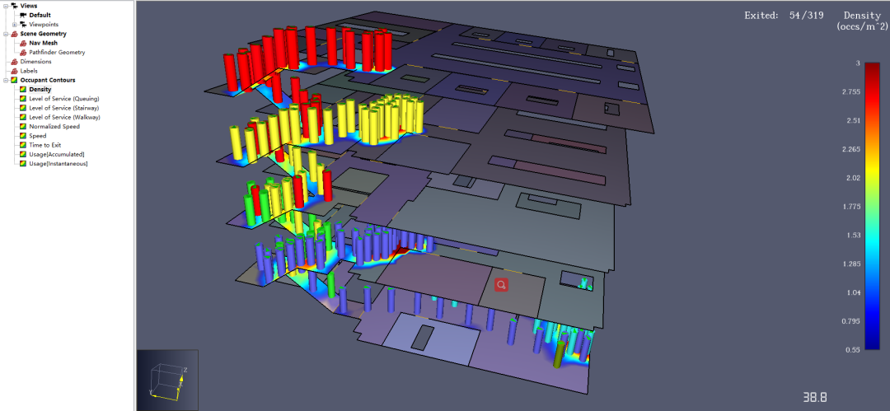Select the Viewpoints entry

pos(44,25)
